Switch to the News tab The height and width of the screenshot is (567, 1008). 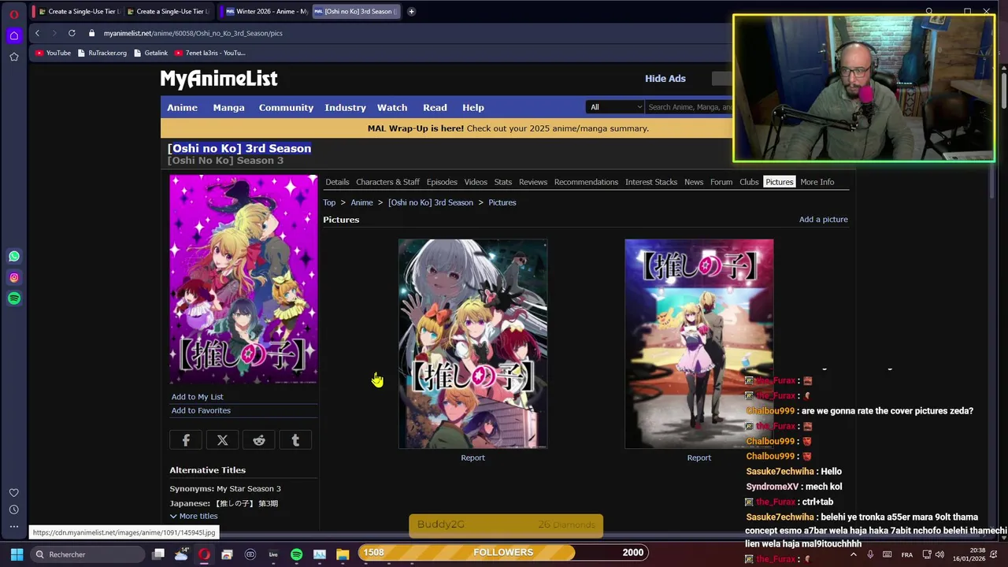click(694, 182)
